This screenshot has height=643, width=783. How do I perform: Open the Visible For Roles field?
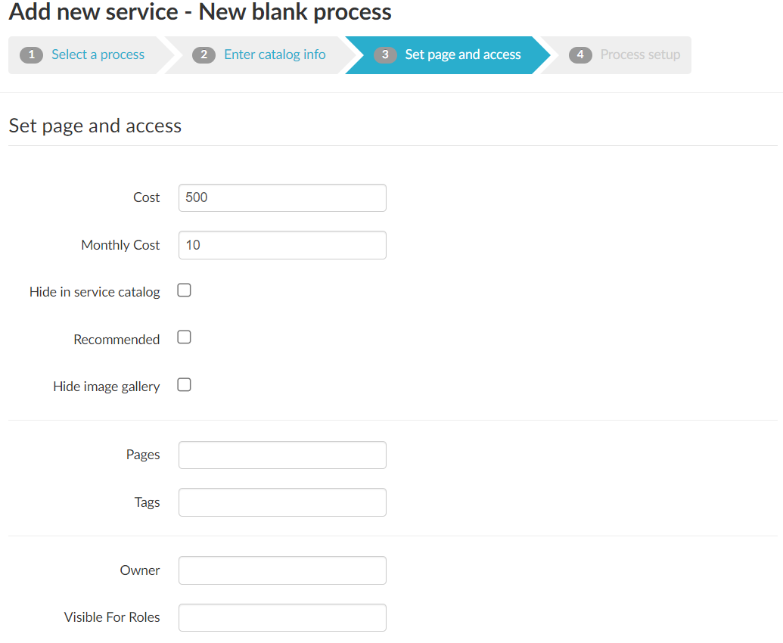pos(282,617)
